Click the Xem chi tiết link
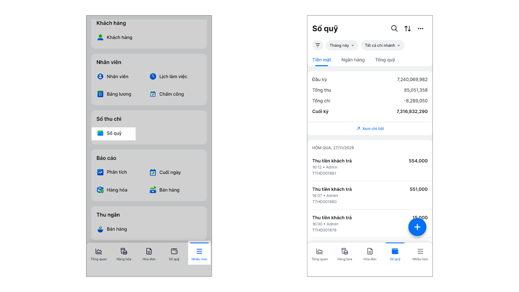 click(370, 129)
